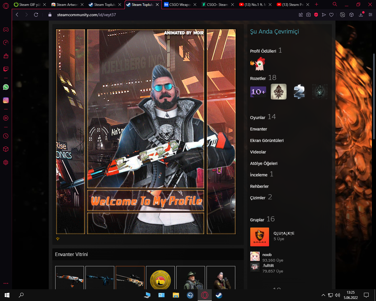
Task: Click the gold coin inventory showcase item
Action: point(160,278)
